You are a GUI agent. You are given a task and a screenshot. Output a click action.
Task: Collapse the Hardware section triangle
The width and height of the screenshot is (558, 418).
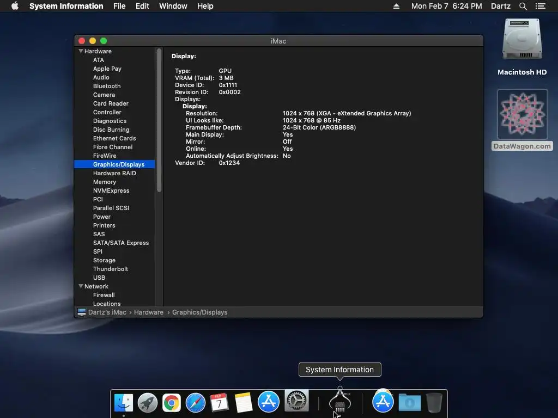81,51
